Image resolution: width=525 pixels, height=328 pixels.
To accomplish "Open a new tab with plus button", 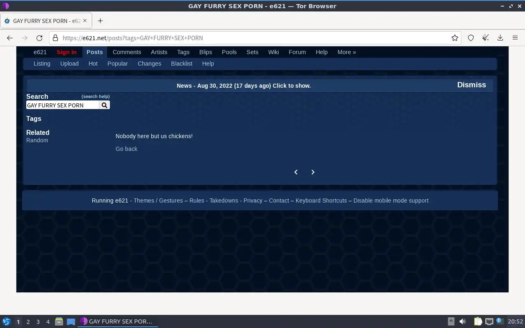I will [x=100, y=20].
